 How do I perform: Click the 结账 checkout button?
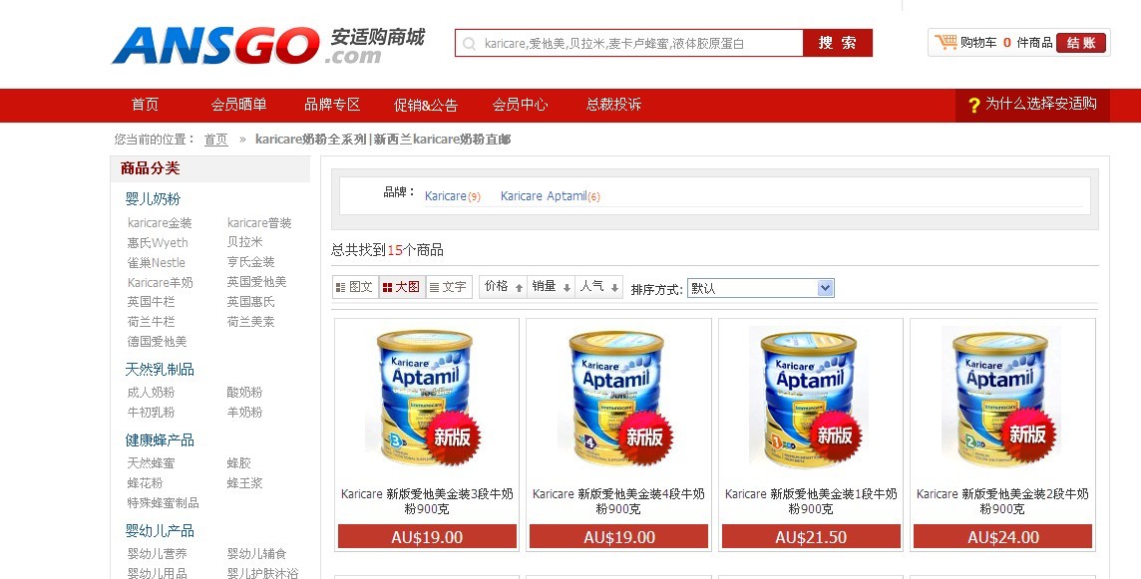[x=1080, y=43]
